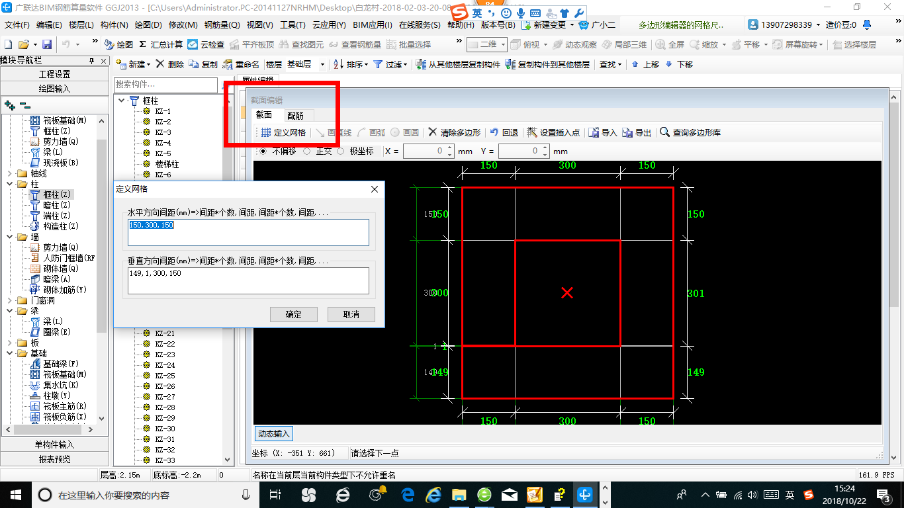Click 复制 in the component toolbar
Screen dimensions: 904x508
click(203, 64)
